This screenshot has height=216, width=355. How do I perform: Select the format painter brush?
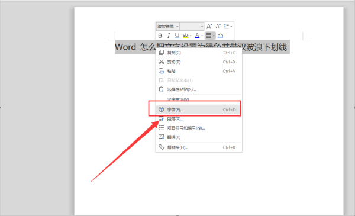(220, 36)
